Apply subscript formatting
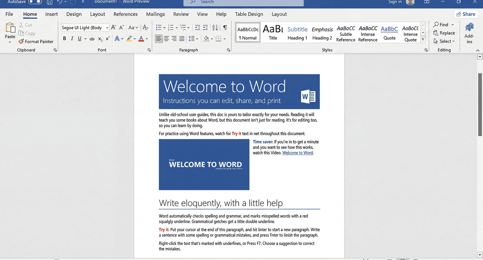Image resolution: width=483 pixels, height=260 pixels. pos(100,39)
